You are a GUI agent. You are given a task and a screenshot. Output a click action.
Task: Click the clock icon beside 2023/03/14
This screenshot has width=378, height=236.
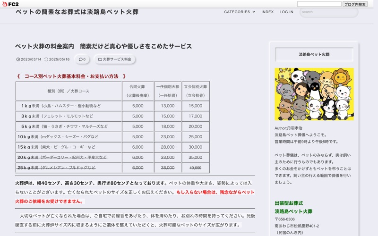tap(18, 59)
